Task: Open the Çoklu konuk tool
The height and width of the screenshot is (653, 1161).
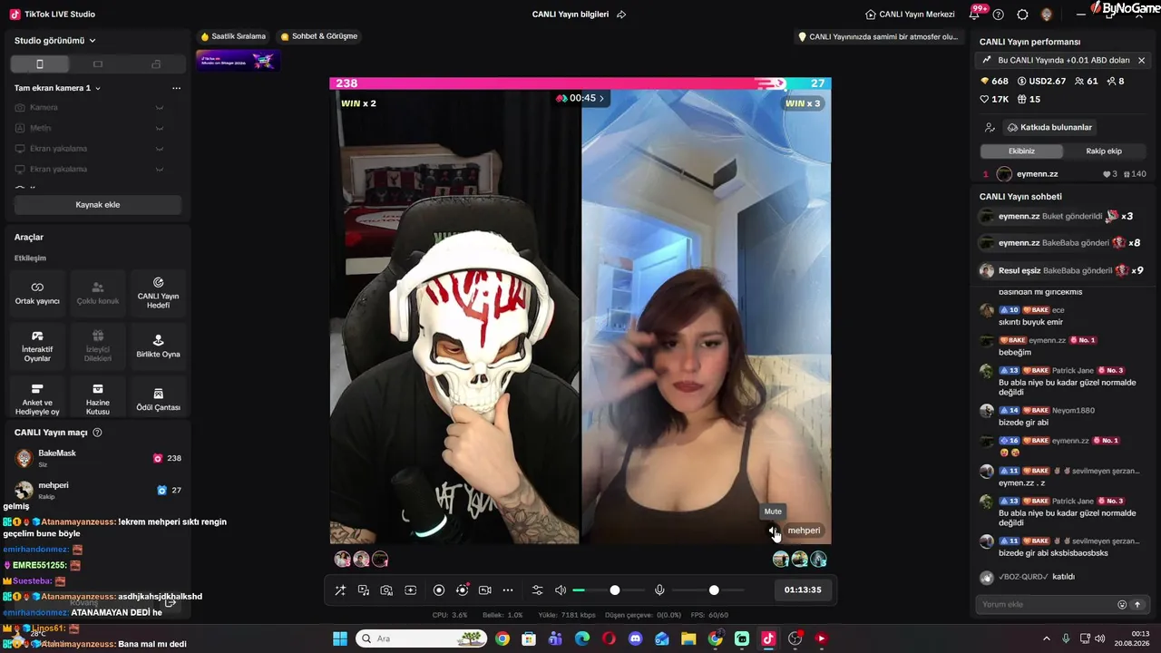Action: click(98, 293)
